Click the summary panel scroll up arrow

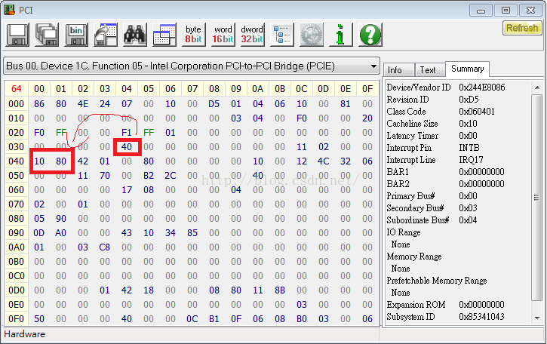point(537,88)
